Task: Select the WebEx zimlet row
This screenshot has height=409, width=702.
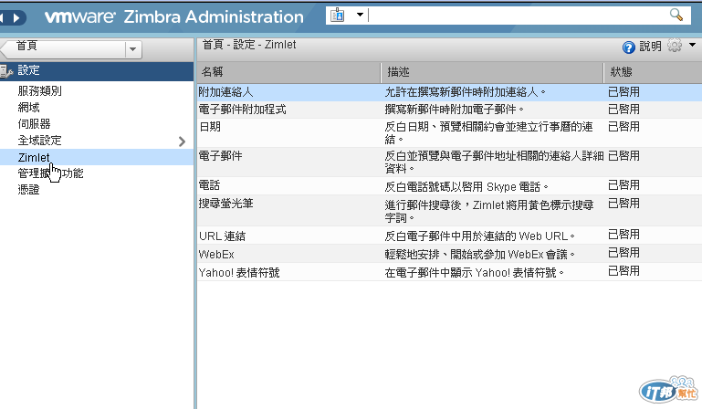Action: 449,254
